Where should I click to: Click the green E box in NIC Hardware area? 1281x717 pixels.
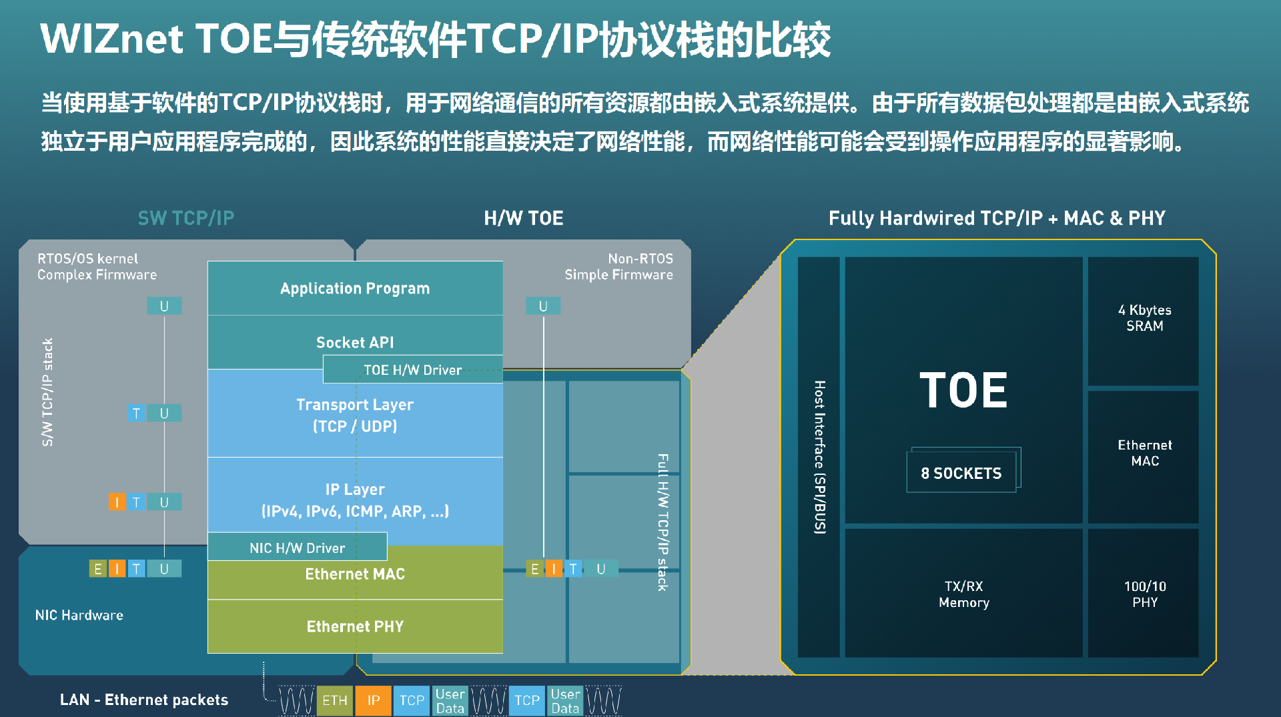[97, 568]
